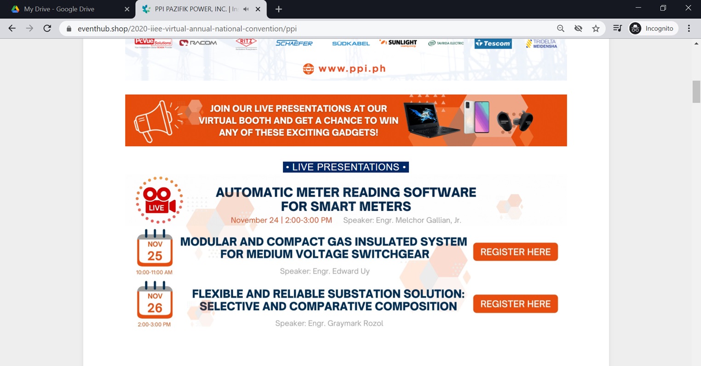Switch to the My Drive - Google Drive tab
The image size is (701, 366).
click(x=59, y=9)
